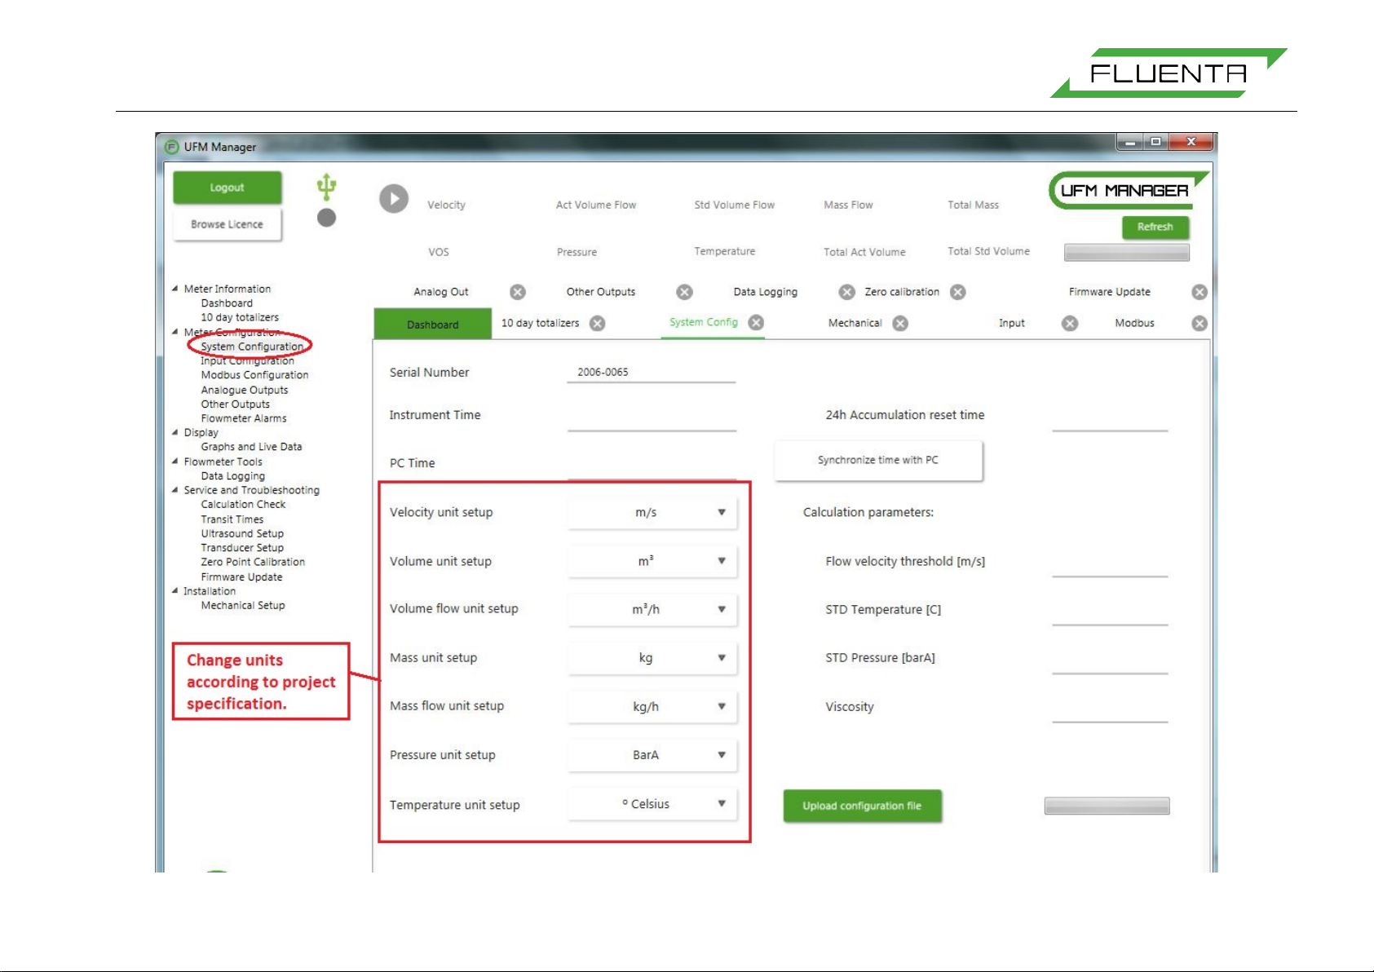Select Zero Point Calibration in tree
This screenshot has width=1374, height=972.
pos(253,562)
